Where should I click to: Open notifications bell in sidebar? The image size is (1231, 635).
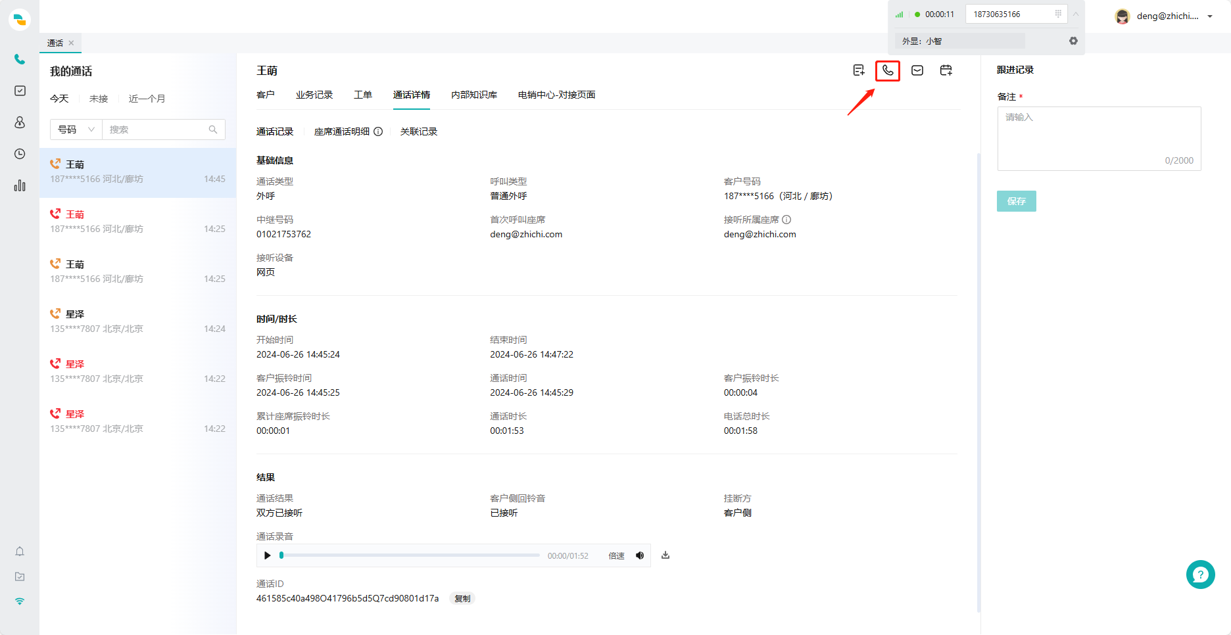20,552
